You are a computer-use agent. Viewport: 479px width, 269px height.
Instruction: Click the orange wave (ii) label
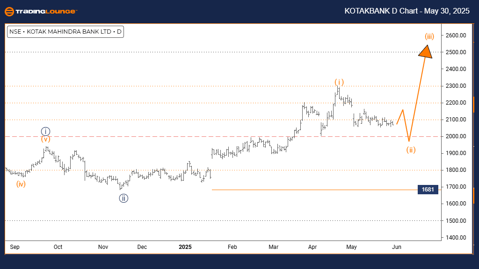coord(410,150)
